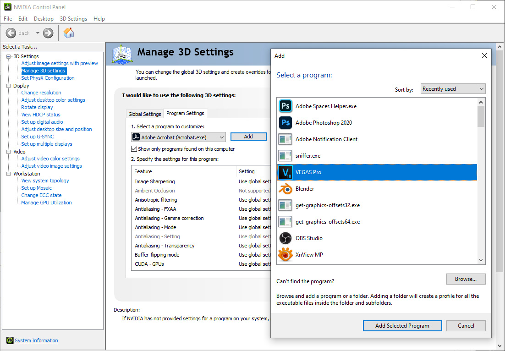Open the Back history dropdown arrow
The width and height of the screenshot is (505, 351).
[38, 33]
